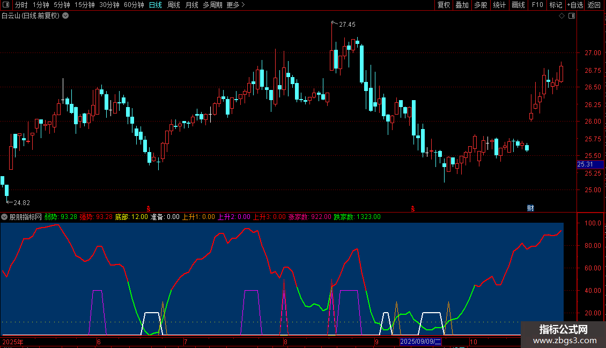Viewport: 606px width, 348px height.
Task: Click the 白云山(日线.前复权) chart title
Action: (x=31, y=16)
